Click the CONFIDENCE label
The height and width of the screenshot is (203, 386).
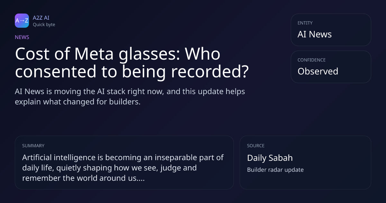click(x=311, y=60)
